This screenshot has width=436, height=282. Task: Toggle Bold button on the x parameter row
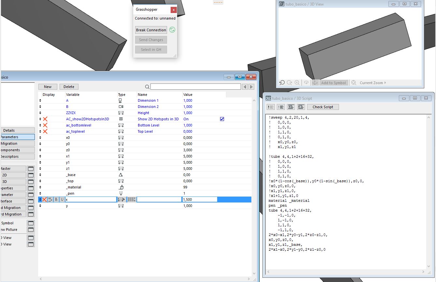[56, 200]
